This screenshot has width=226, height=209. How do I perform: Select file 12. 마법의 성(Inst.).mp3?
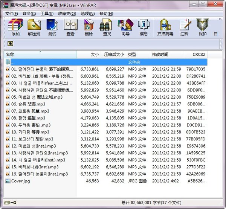[x=106, y=146]
